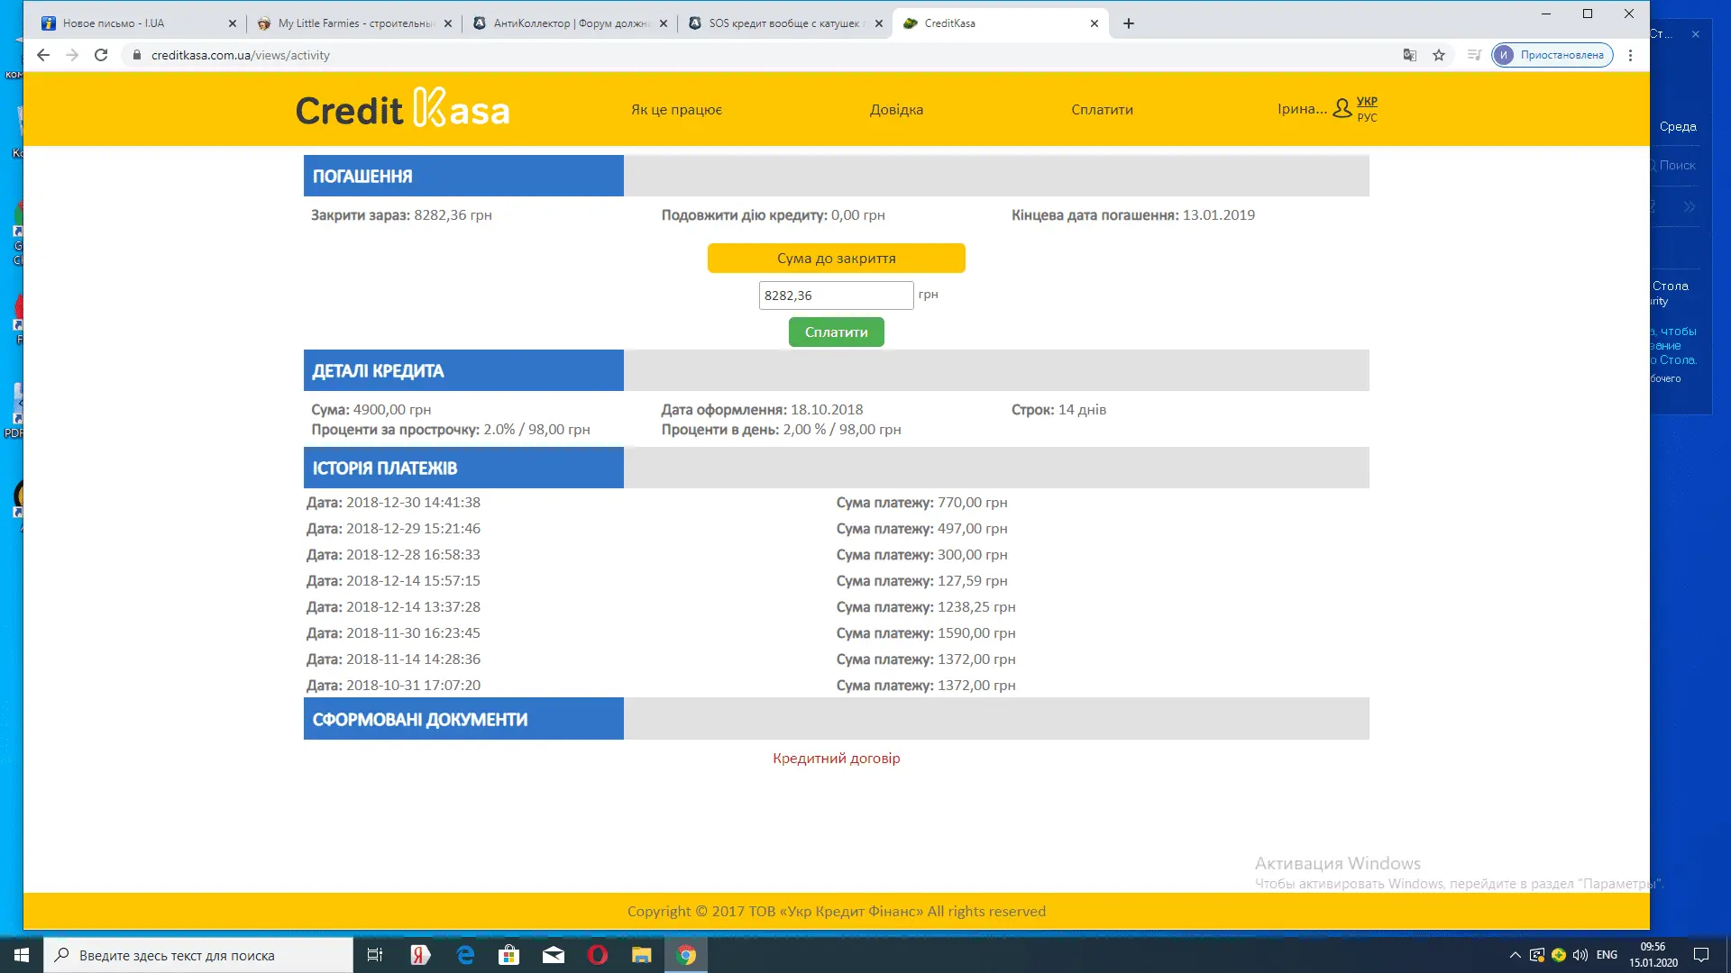Click the payment amount input field

[x=835, y=296]
